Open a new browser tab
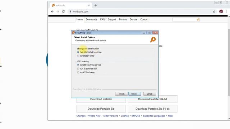230x129 pixels. (96, 5)
